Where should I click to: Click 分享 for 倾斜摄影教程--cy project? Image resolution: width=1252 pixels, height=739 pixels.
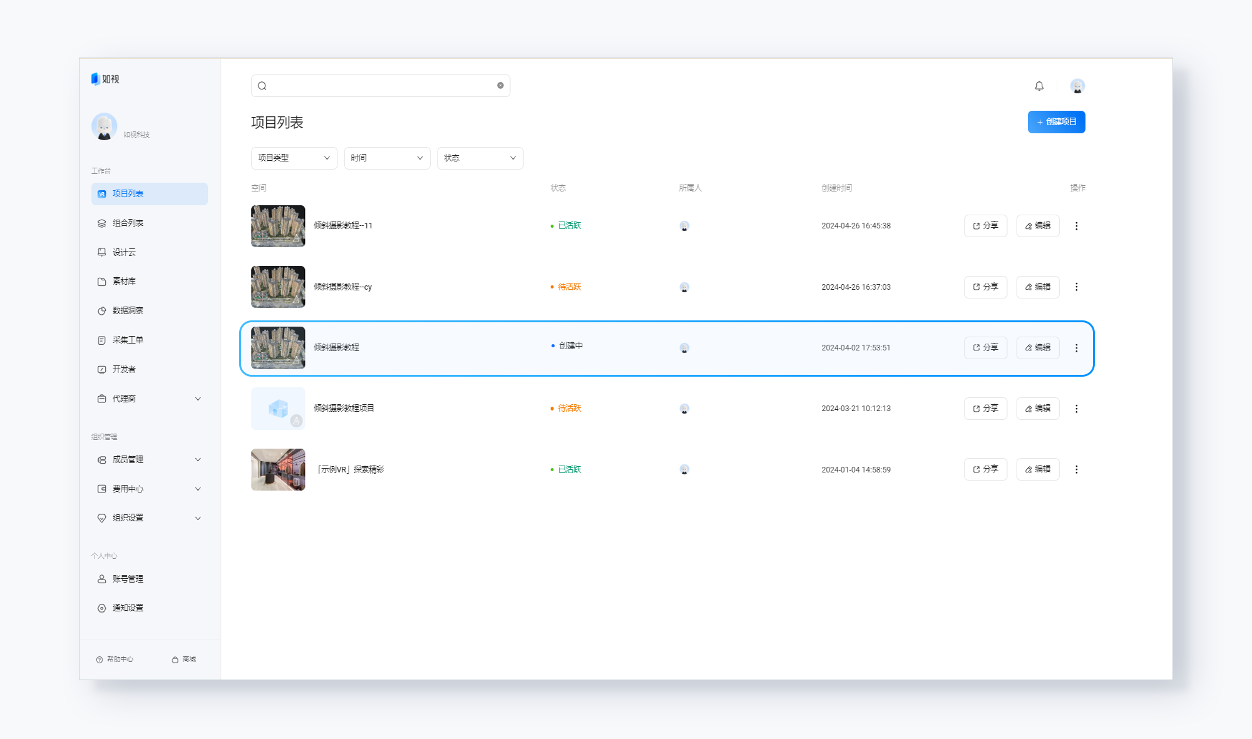pyautogui.click(x=986, y=287)
